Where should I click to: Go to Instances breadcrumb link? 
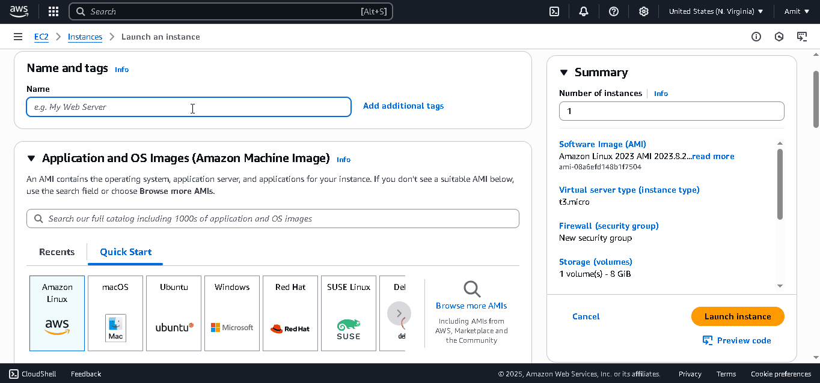(85, 37)
